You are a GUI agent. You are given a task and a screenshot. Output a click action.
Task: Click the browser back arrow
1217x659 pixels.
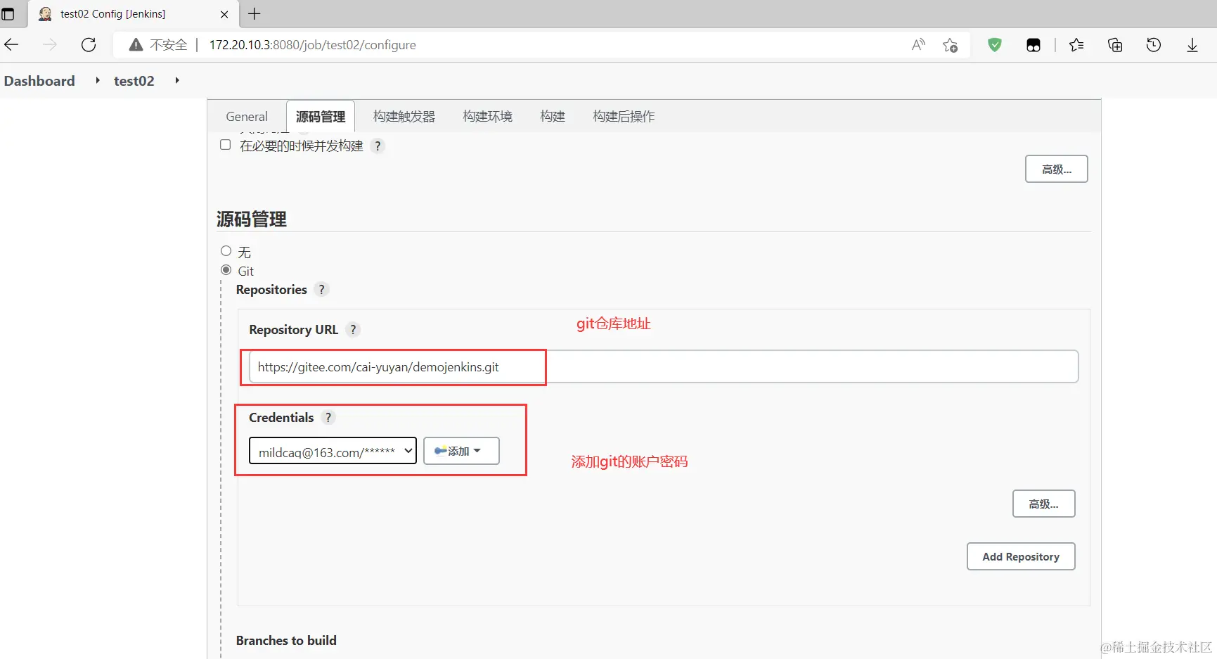click(11, 45)
